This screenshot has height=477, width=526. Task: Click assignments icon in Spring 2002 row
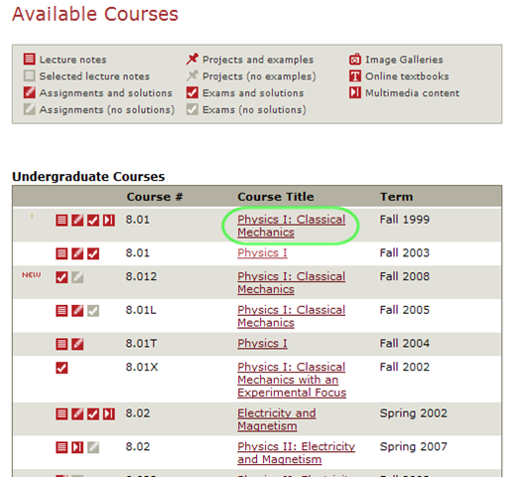click(77, 413)
